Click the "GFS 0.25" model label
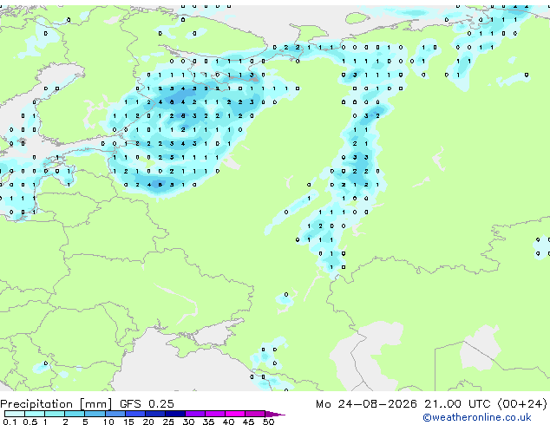The width and height of the screenshot is (550, 425). tap(147, 404)
